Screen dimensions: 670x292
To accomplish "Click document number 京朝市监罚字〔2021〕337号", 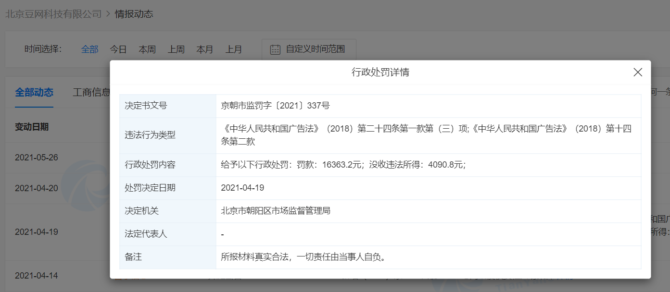I will coord(275,106).
